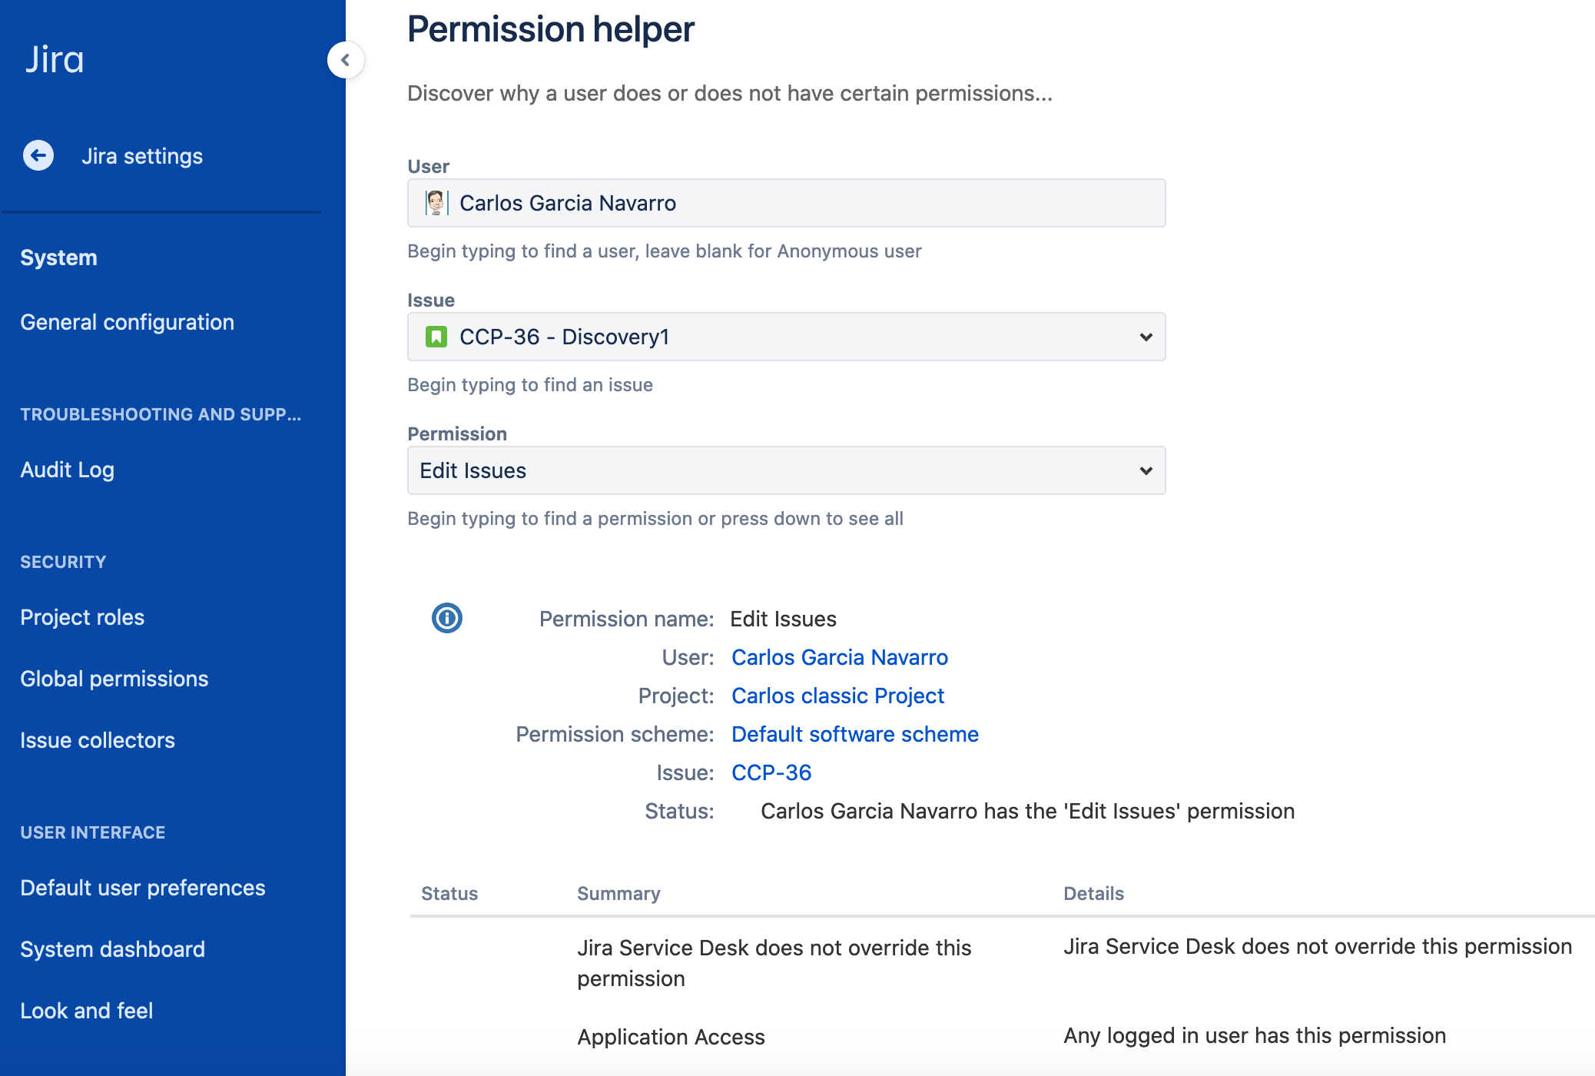Open the Permission selector chevron

pyautogui.click(x=1145, y=470)
